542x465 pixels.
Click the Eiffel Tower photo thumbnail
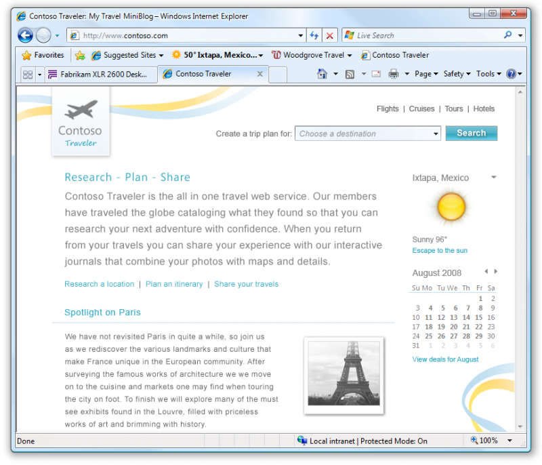coord(344,375)
